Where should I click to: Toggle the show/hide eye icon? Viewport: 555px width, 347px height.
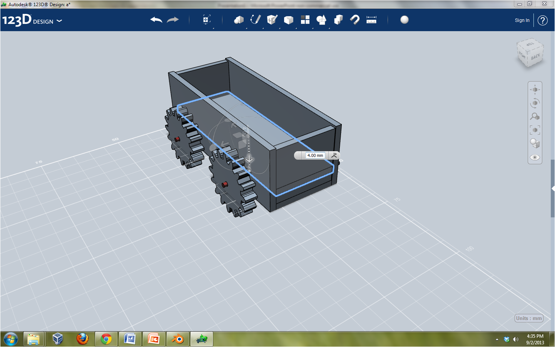[535, 157]
